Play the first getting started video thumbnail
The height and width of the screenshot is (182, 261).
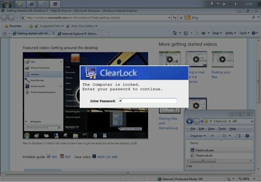[170, 59]
